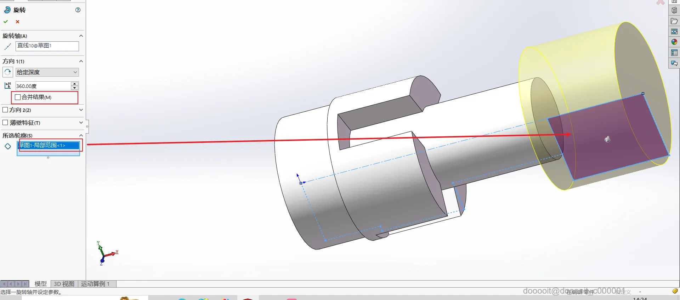Open the revolve help question icon

pos(78,10)
